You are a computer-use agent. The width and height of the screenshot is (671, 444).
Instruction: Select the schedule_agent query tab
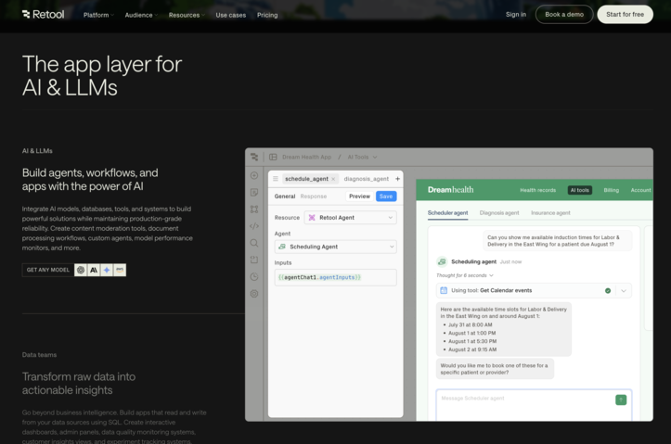pos(307,179)
